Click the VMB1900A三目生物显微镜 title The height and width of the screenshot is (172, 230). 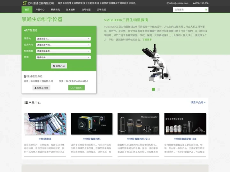[x=126, y=20]
